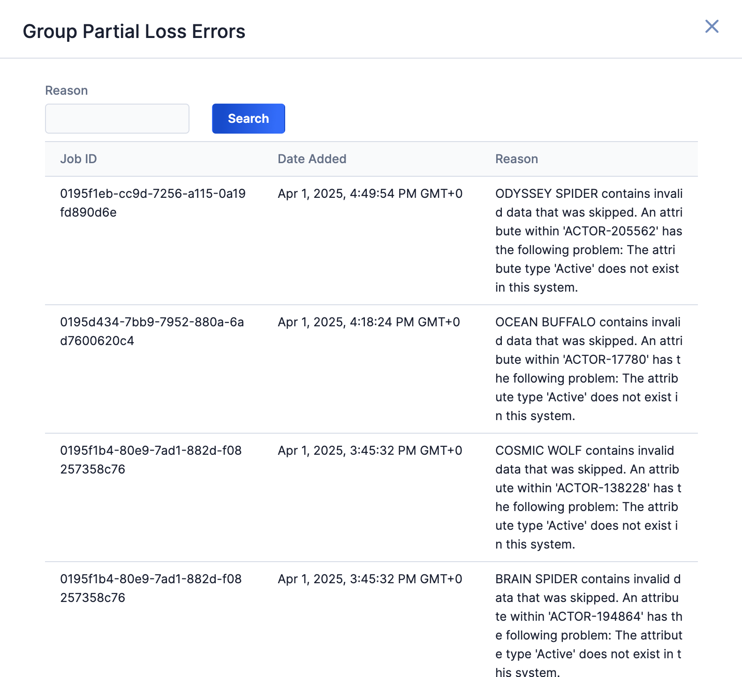
Task: Select the OCEAN BUFFALO error reason text
Action: [x=588, y=369]
